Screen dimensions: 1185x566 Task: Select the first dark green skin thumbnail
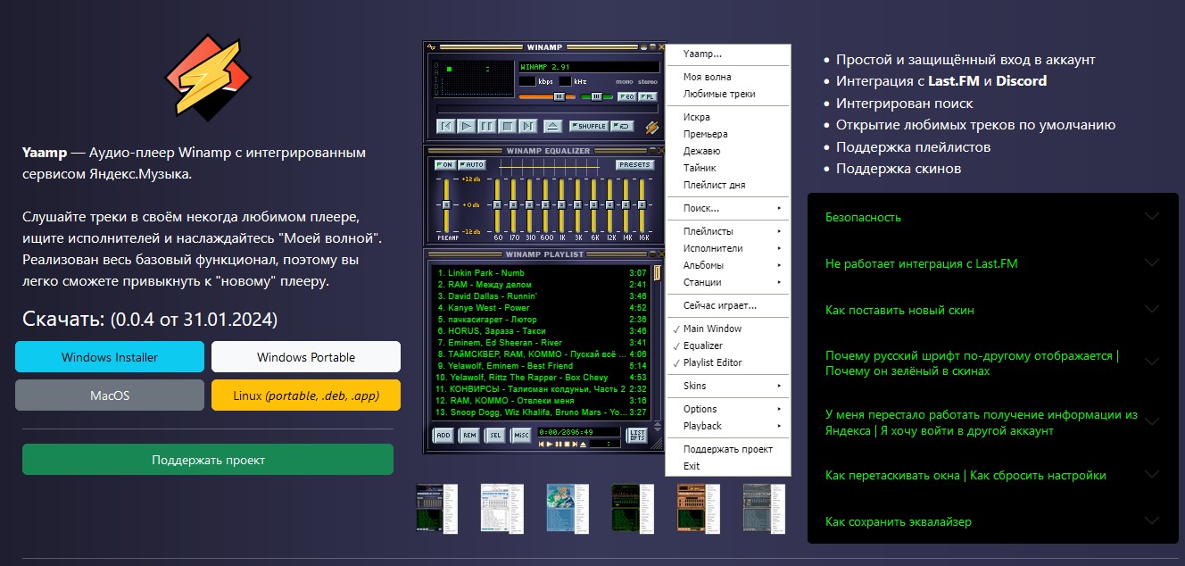[x=437, y=509]
